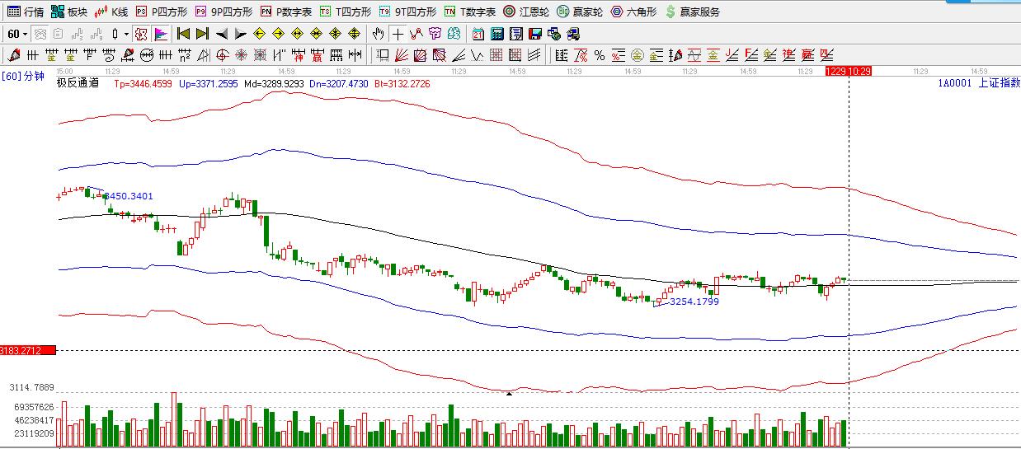Viewport: 1021px width, 449px height.
Task: Switch to the K线 view
Action: point(111,12)
